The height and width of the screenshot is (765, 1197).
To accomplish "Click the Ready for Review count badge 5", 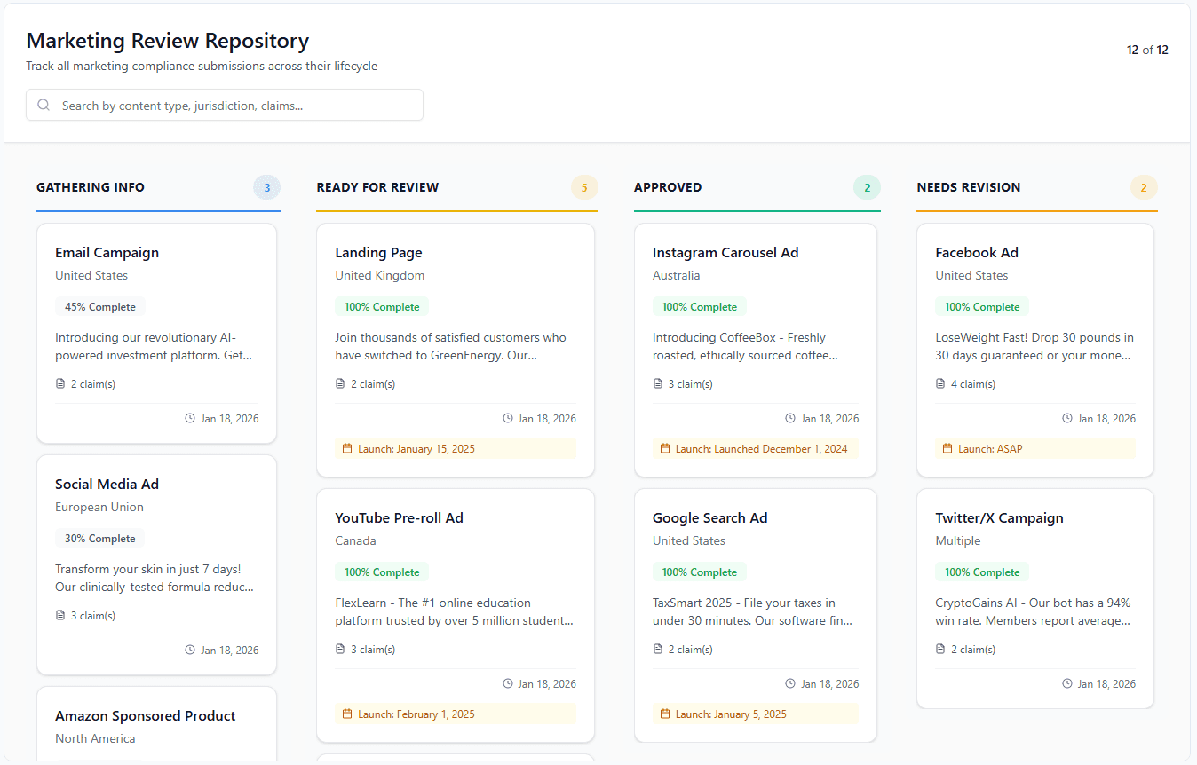I will click(584, 187).
